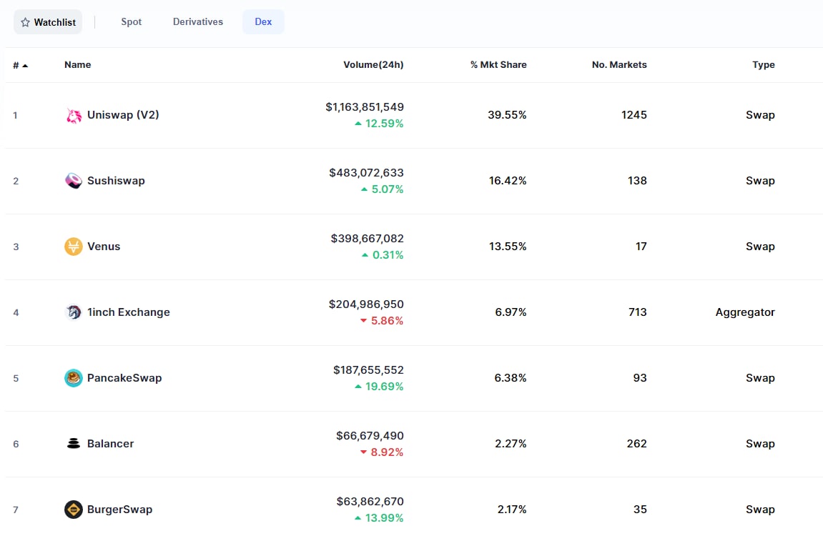Sort by No. Markets column header
823x541 pixels.
619,65
